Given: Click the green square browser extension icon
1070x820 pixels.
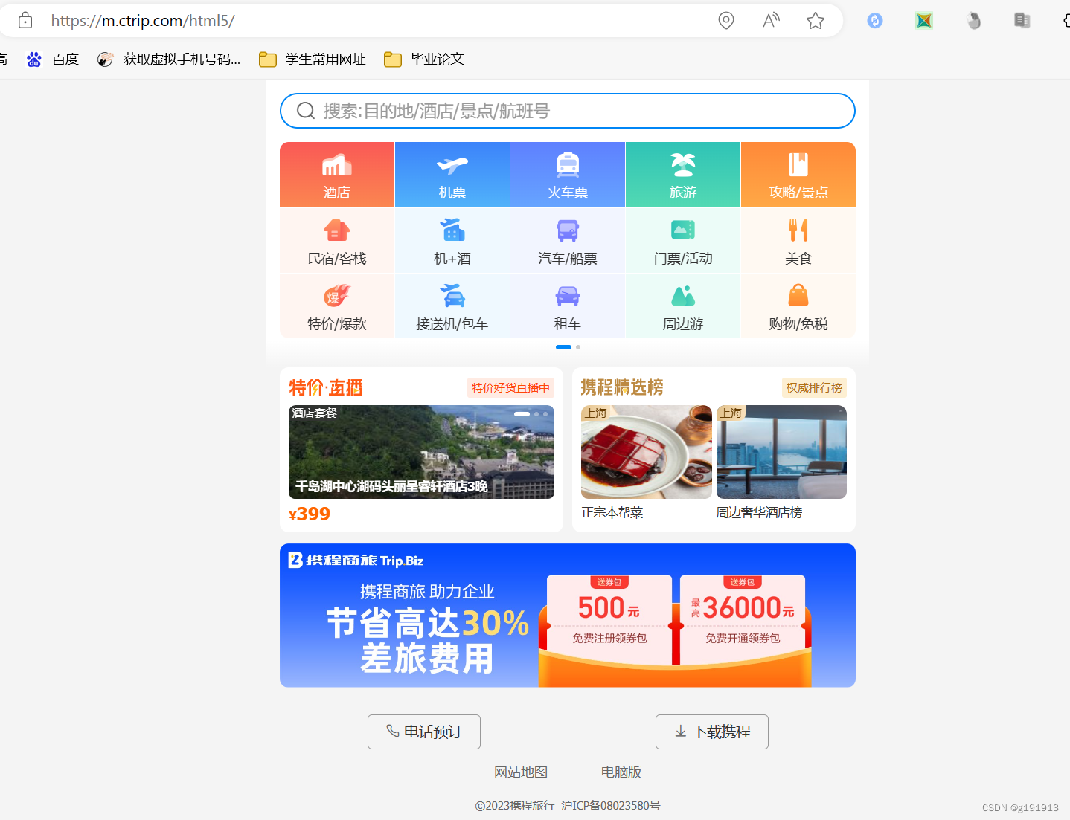Looking at the screenshot, I should 924,20.
